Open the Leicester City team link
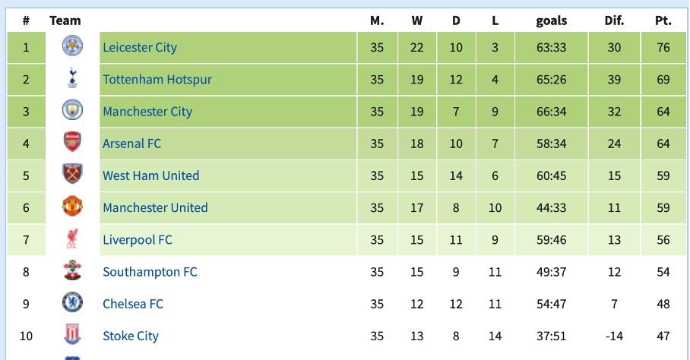This screenshot has height=360, width=690. [x=140, y=47]
